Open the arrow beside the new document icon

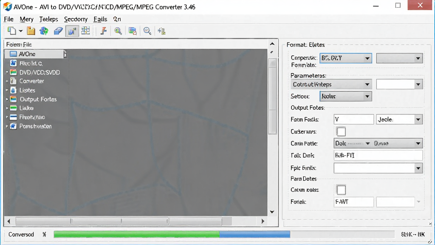21,31
